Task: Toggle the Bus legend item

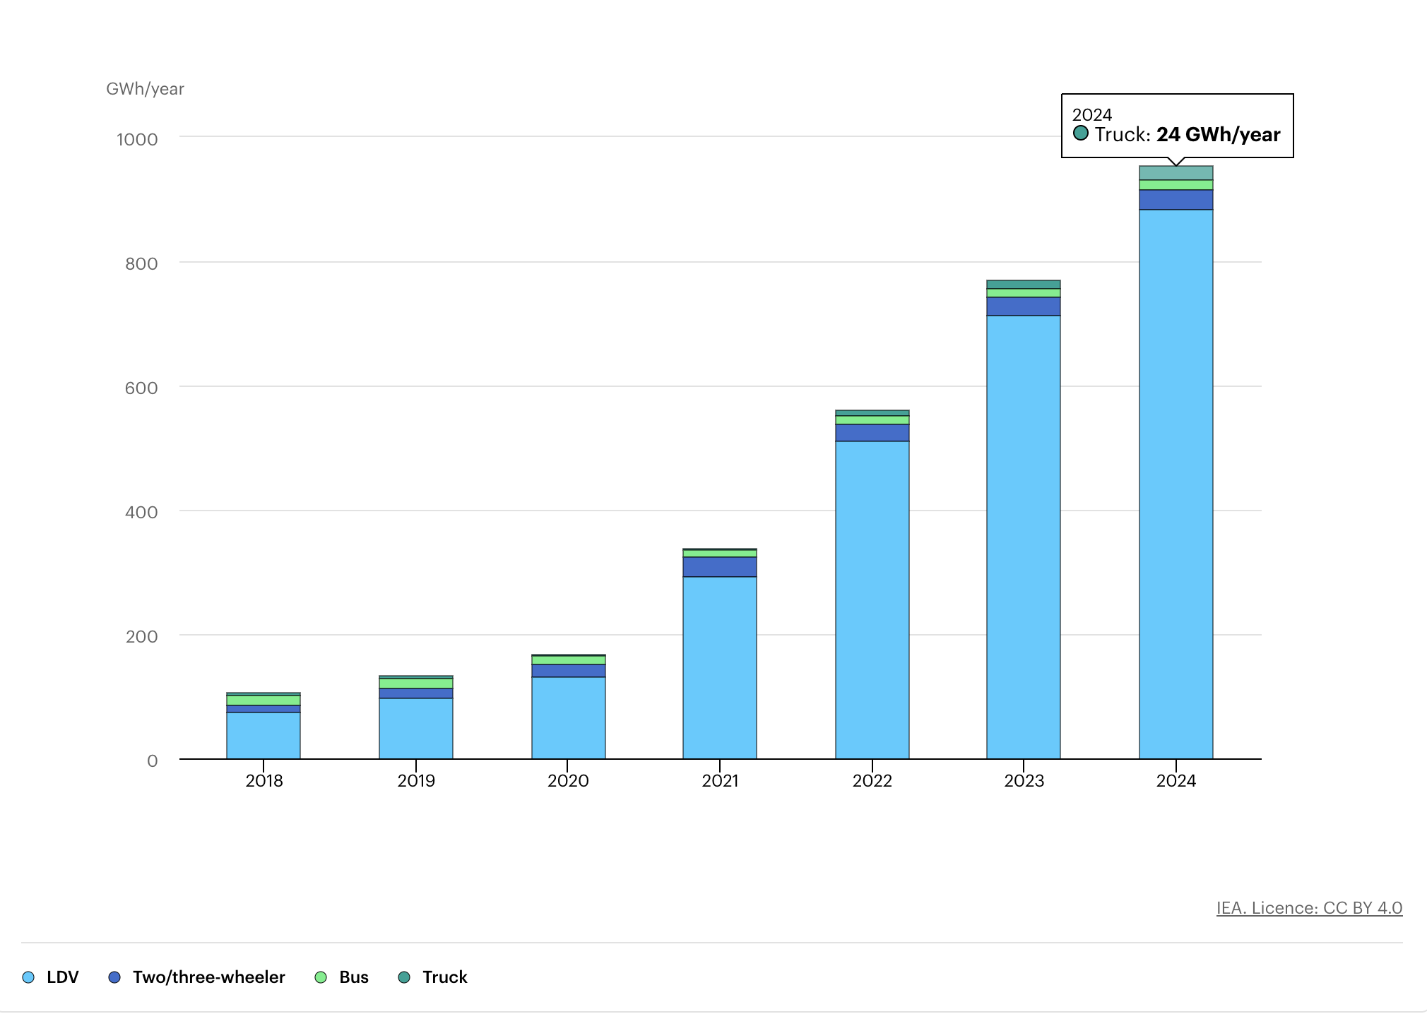Action: tap(353, 977)
